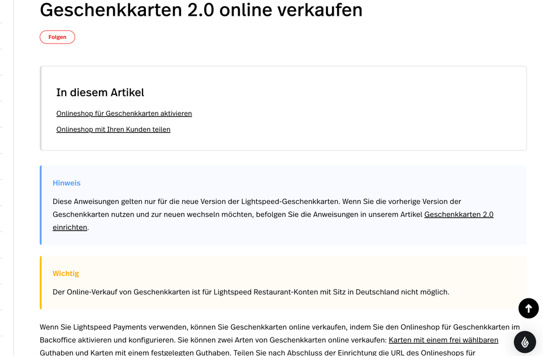The height and width of the screenshot is (356, 543).
Task: Click the Wichtig warning box
Action: coord(283,283)
